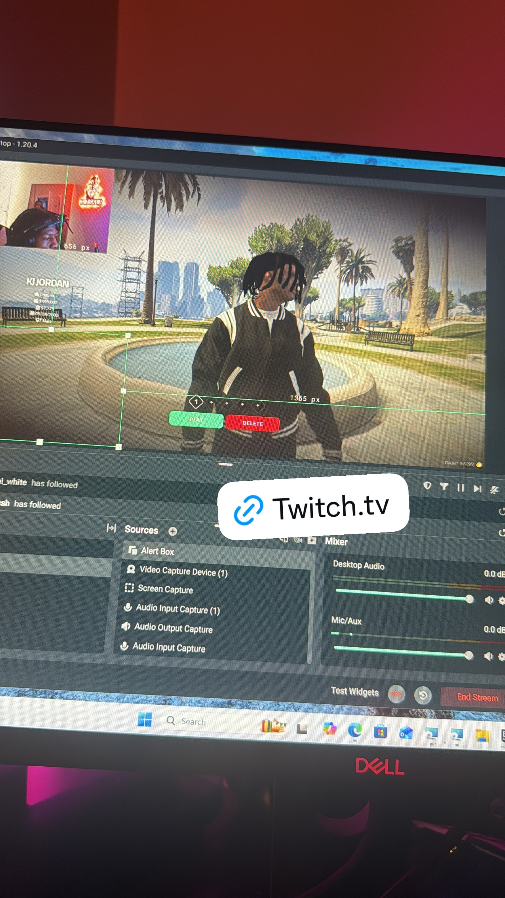The image size is (505, 898).
Task: Collapse scenes panel with arrow beside Sources
Action: coord(111,528)
